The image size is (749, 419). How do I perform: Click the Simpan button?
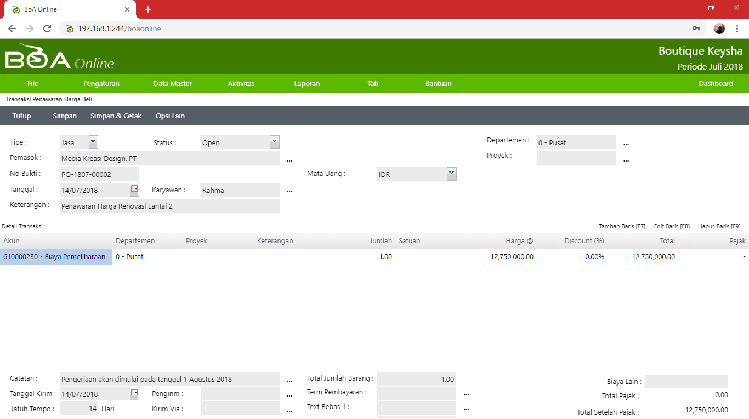(x=65, y=116)
